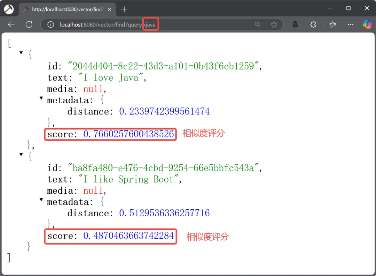Click the zoom magnifier icon in address bar
The image size is (376, 276).
tap(258, 24)
